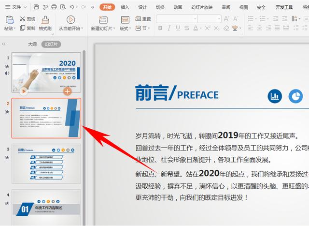Open the 审阅 review tab
The image size is (309, 226).
226,7
